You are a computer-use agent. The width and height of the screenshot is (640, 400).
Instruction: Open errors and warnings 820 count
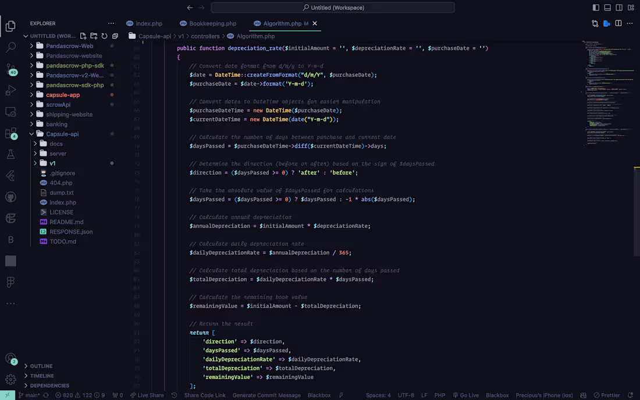click(80, 395)
